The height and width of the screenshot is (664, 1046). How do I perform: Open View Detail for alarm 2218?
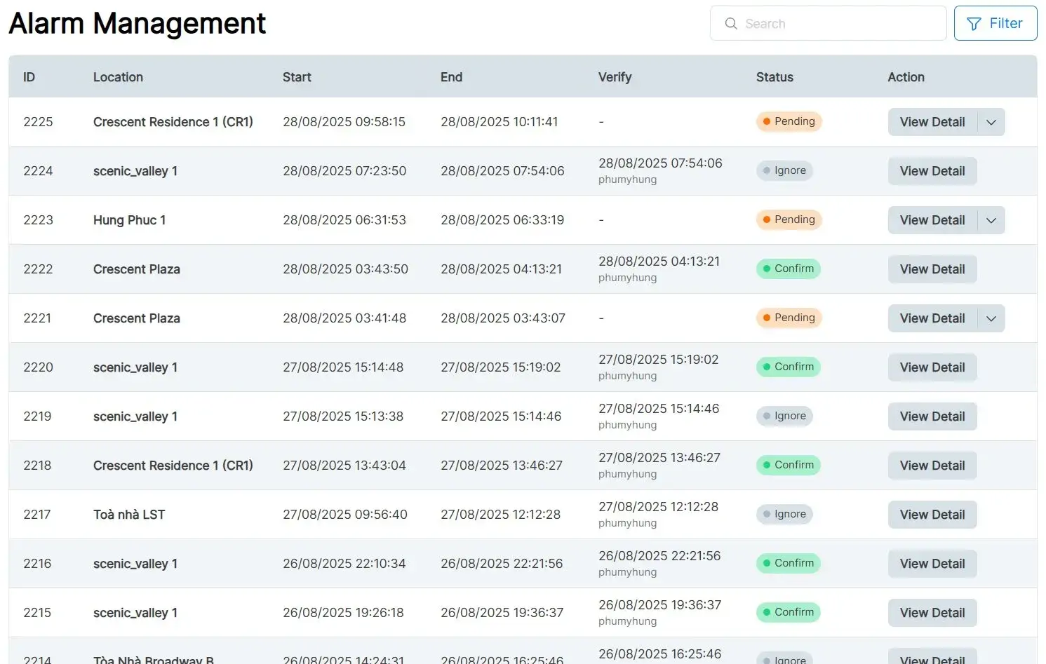coord(932,466)
